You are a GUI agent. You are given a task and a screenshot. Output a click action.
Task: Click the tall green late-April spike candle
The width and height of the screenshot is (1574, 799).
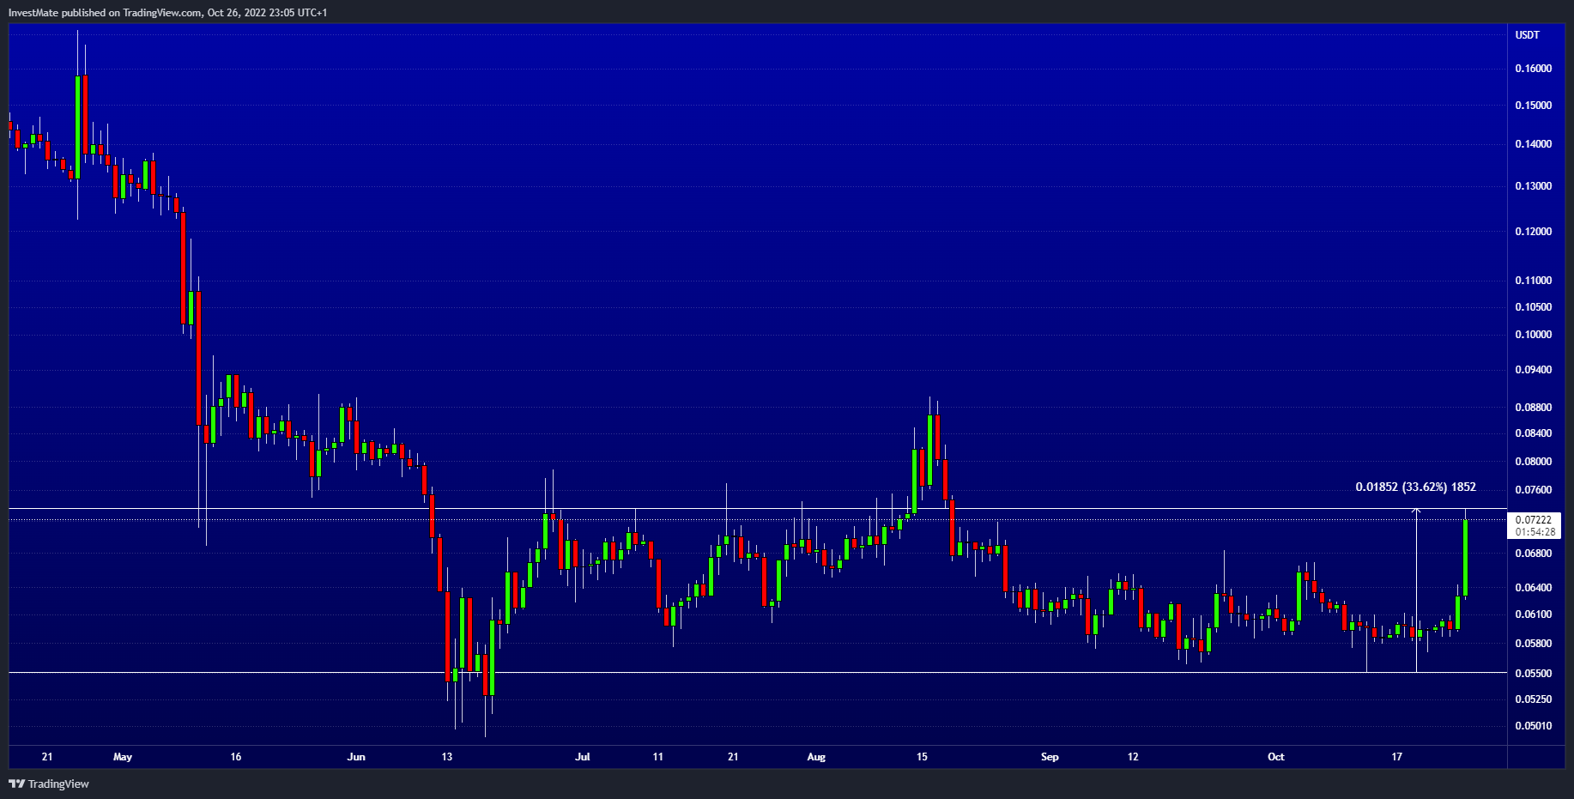pos(77,127)
